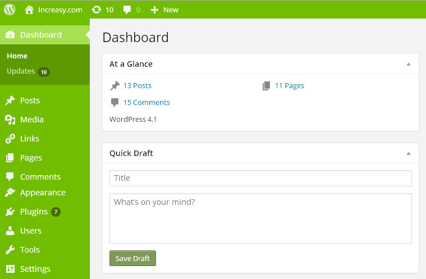Open the 11 Pages link
This screenshot has height=279, width=426.
(290, 85)
